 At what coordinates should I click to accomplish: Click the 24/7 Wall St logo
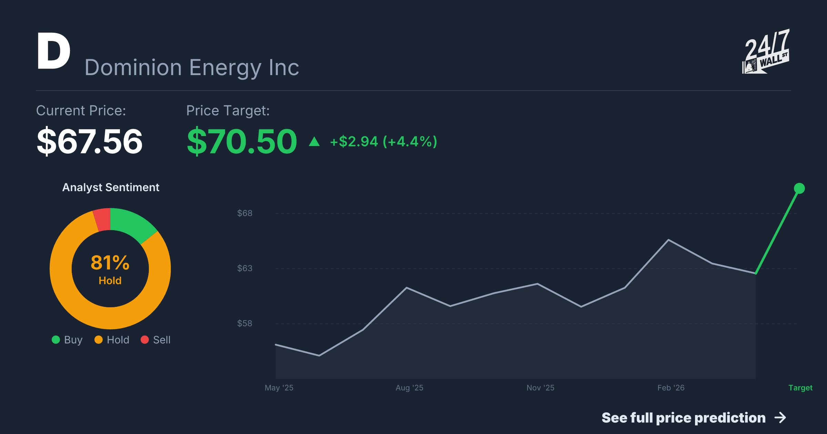pyautogui.click(x=766, y=51)
